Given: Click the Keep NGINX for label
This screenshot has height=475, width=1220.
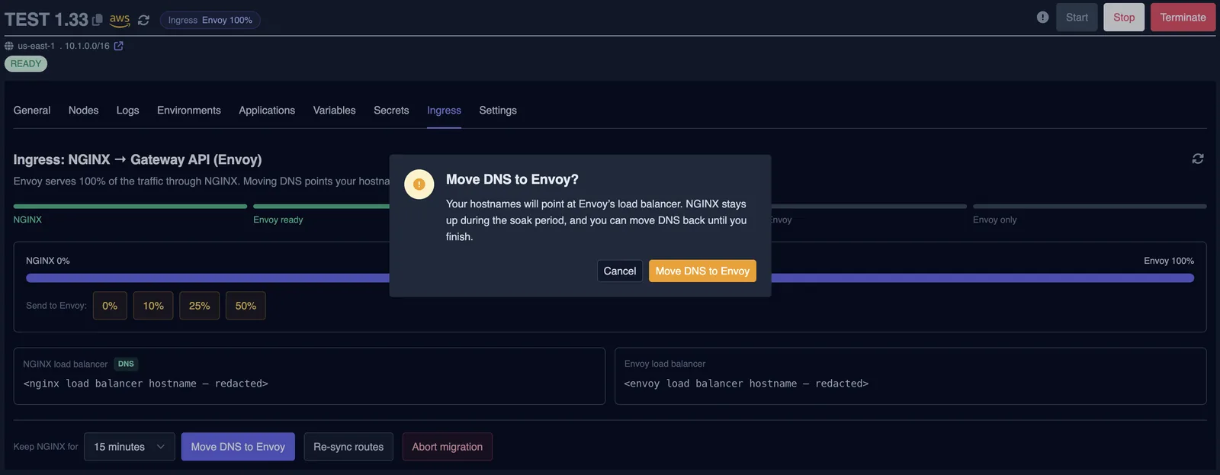Looking at the screenshot, I should [46, 447].
